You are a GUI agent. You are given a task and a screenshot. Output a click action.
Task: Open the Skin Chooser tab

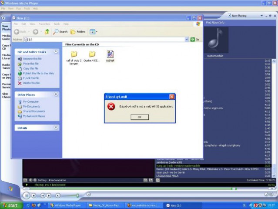6,95
